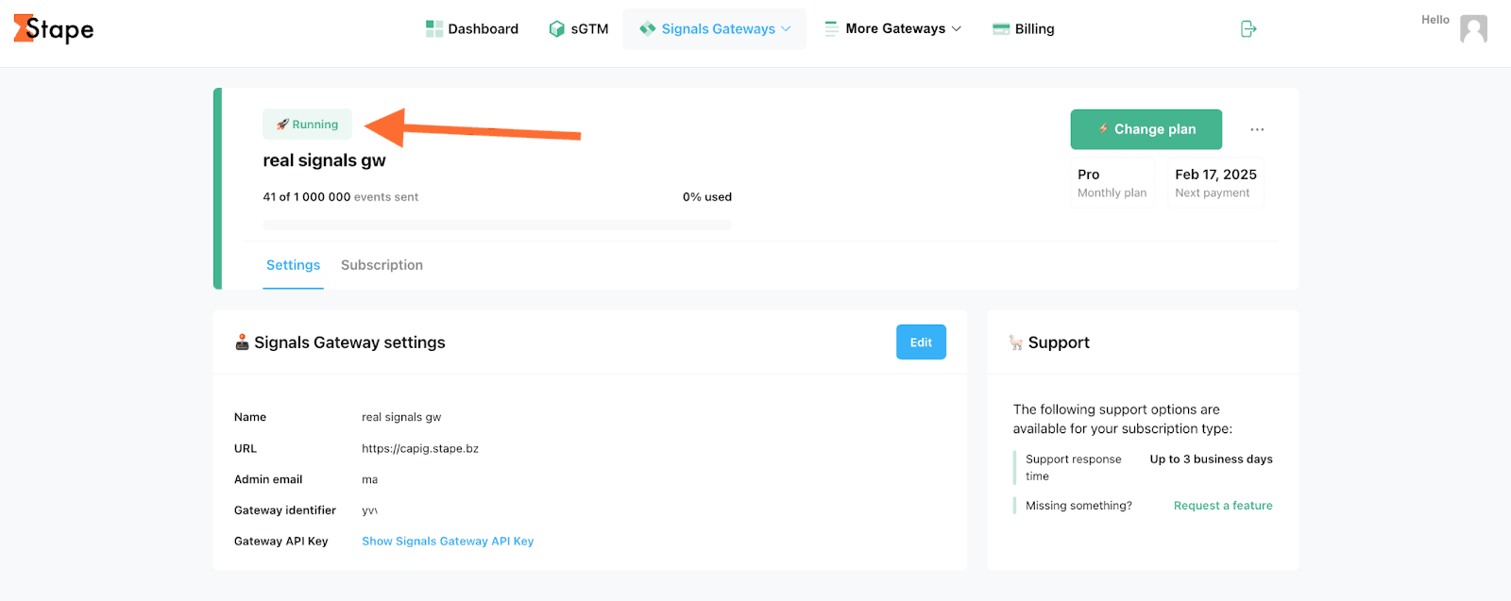Switch to the Subscription tab
The image size is (1511, 601).
tap(382, 265)
